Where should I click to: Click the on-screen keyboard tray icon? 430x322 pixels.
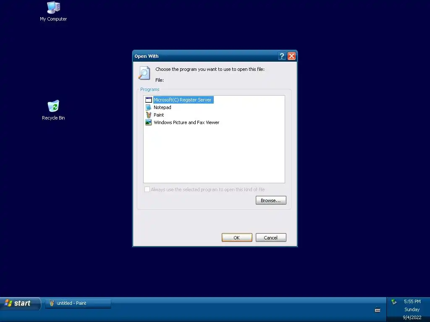[x=378, y=310]
